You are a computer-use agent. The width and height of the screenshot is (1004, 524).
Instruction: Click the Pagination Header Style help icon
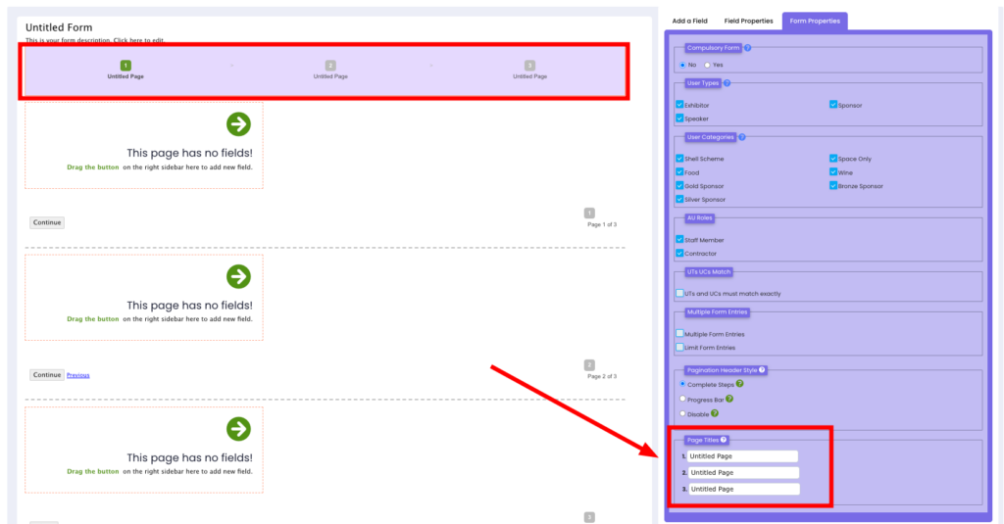762,370
